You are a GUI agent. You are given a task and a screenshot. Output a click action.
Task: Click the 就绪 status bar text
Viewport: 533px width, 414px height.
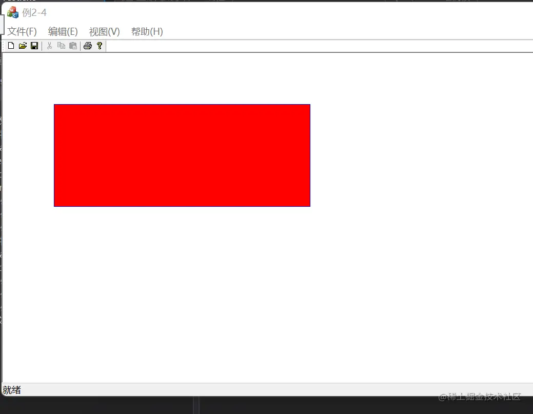pos(11,390)
